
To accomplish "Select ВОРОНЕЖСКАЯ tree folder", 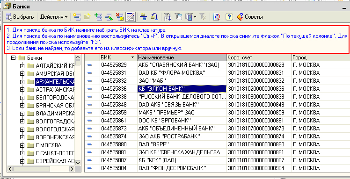I will coord(55,137).
